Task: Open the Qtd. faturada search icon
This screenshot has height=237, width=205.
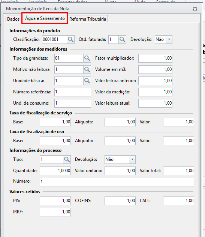Action: 122,39
